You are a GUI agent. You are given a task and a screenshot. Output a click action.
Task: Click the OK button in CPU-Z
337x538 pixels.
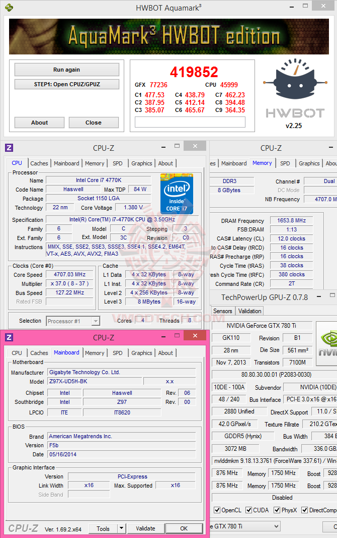click(184, 528)
